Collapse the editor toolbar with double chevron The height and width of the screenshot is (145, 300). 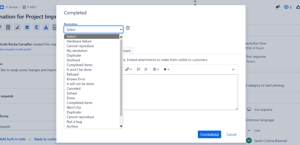pos(233,69)
